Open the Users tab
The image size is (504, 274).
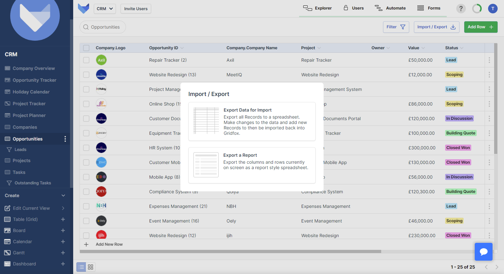[x=353, y=8]
